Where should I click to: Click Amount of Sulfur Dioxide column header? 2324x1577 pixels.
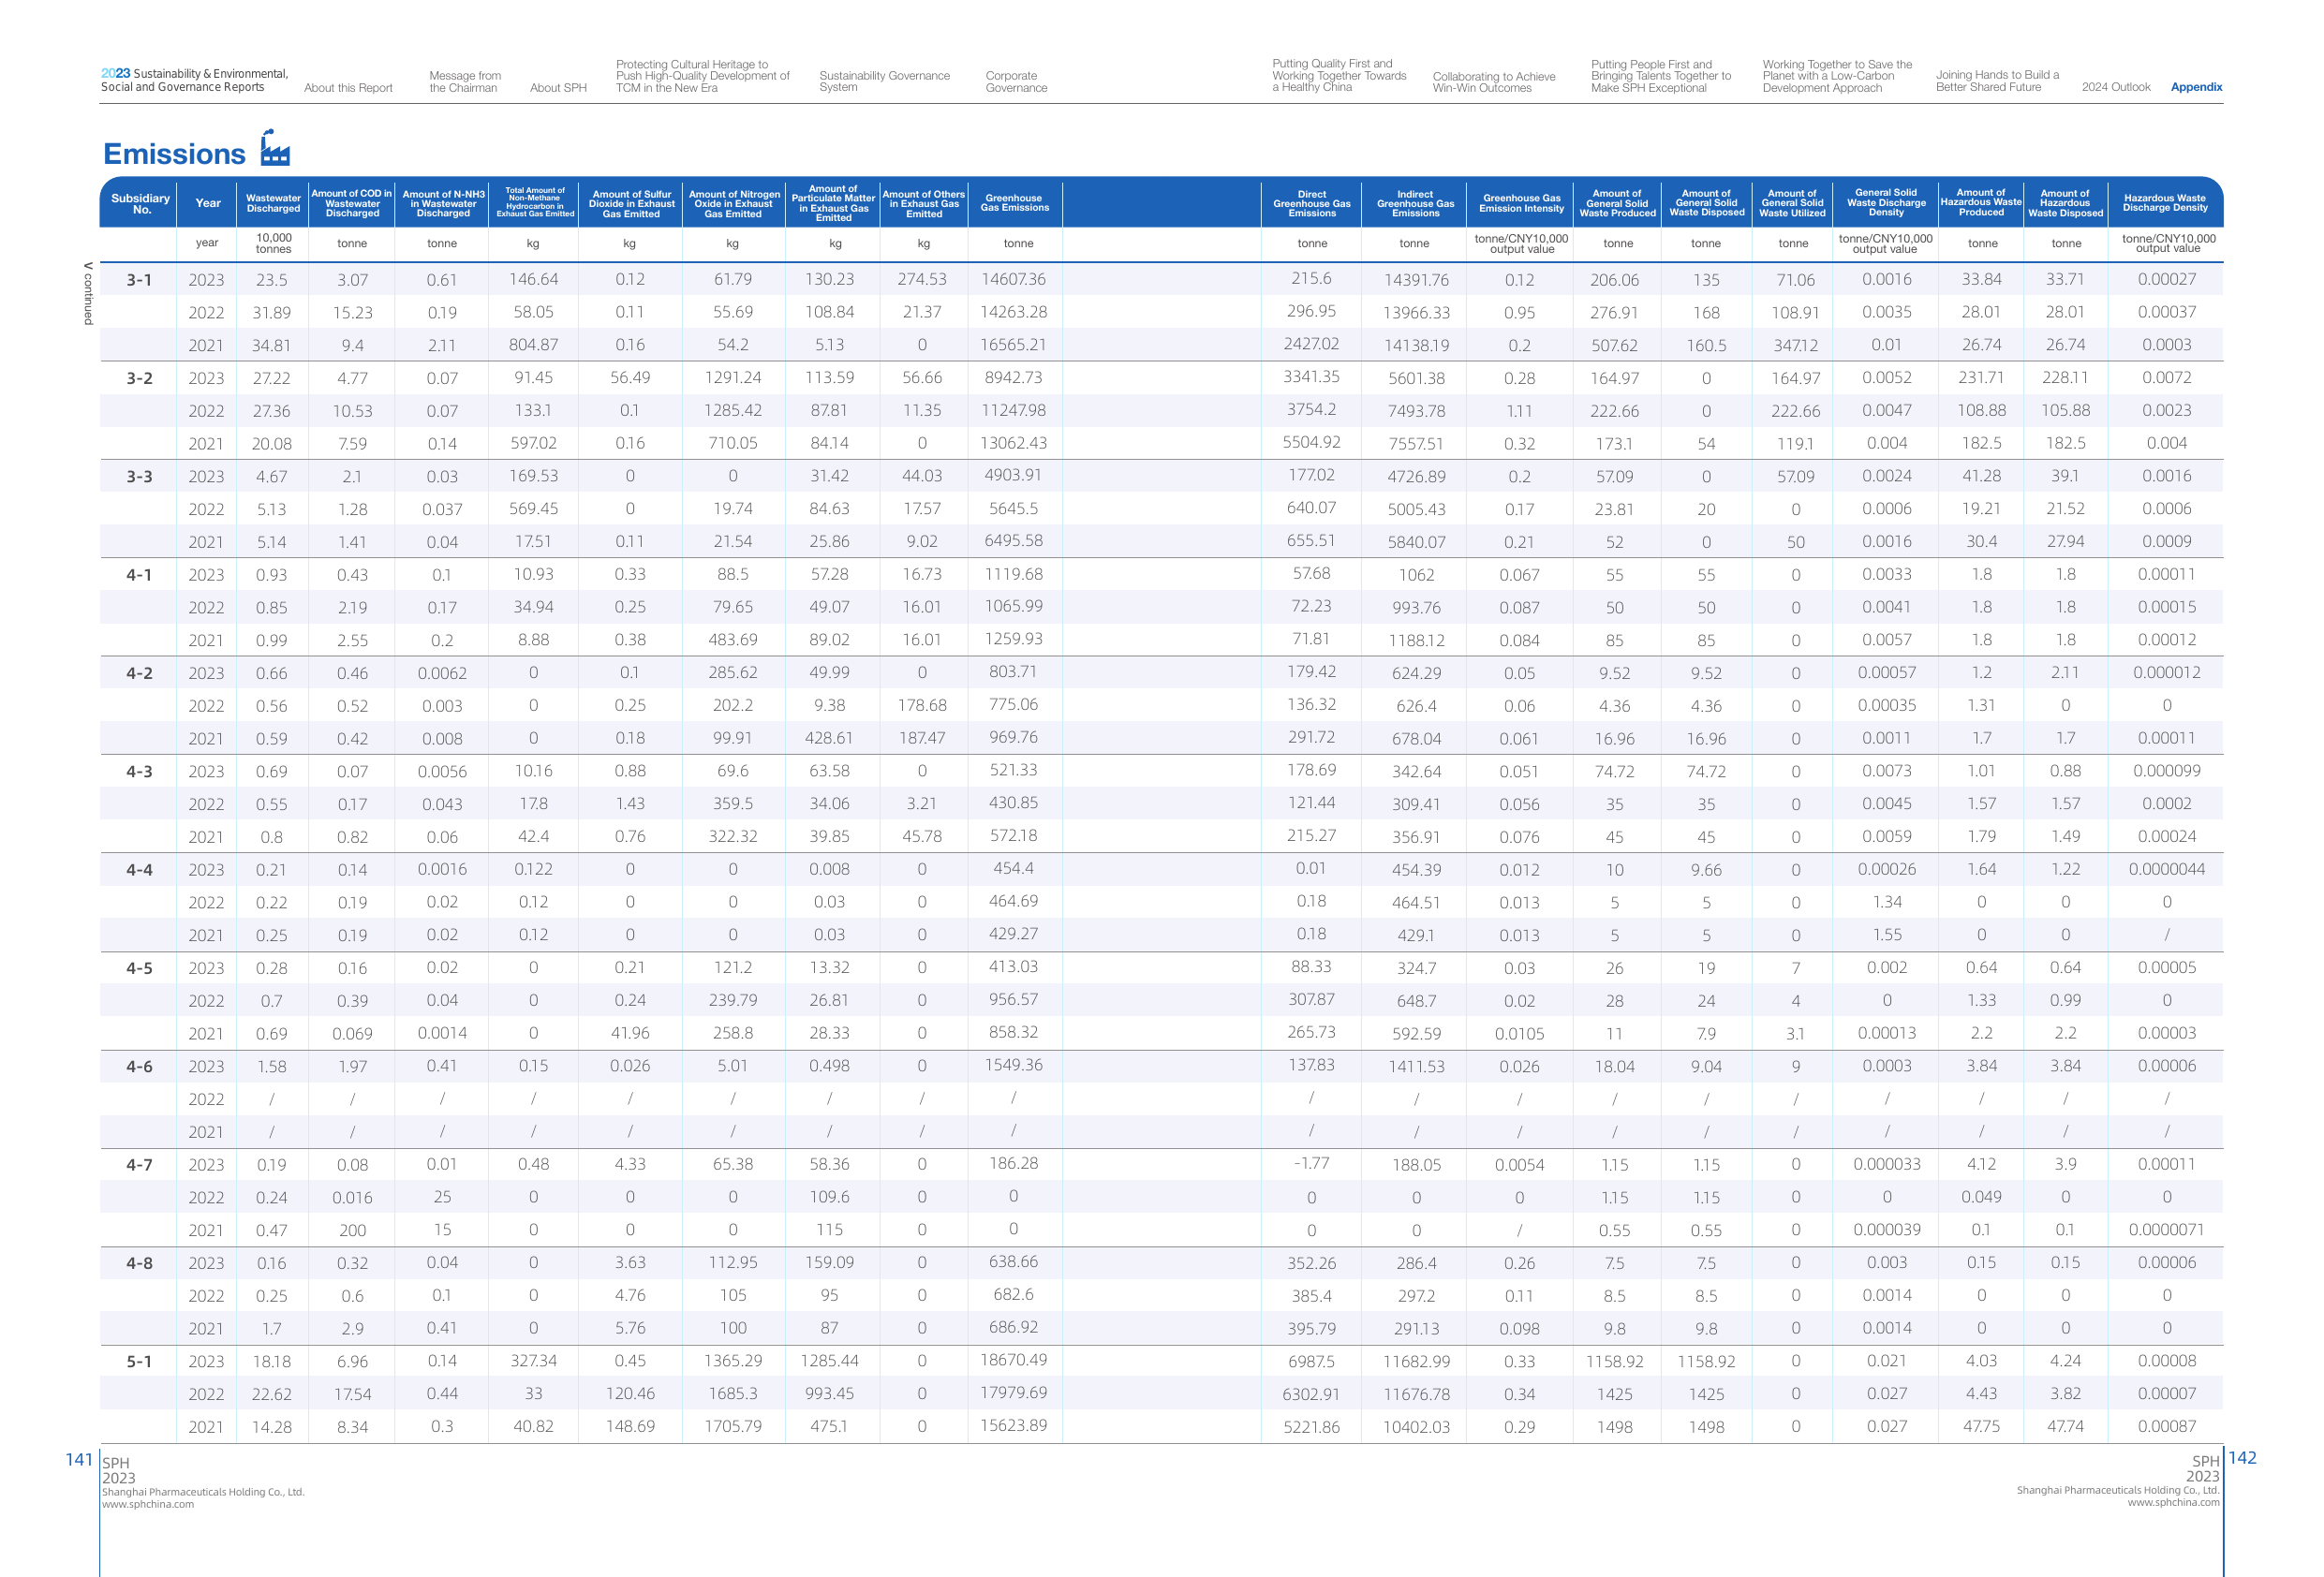[631, 204]
